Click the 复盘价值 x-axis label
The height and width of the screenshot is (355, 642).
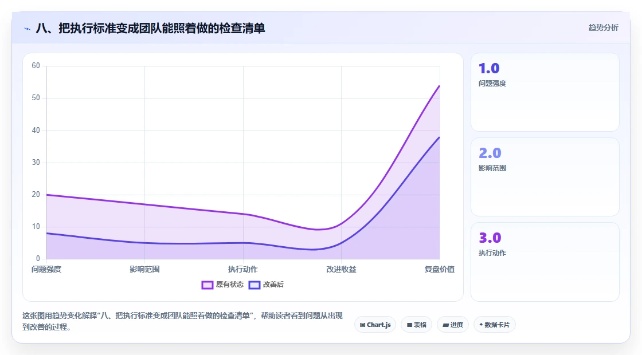[439, 269]
